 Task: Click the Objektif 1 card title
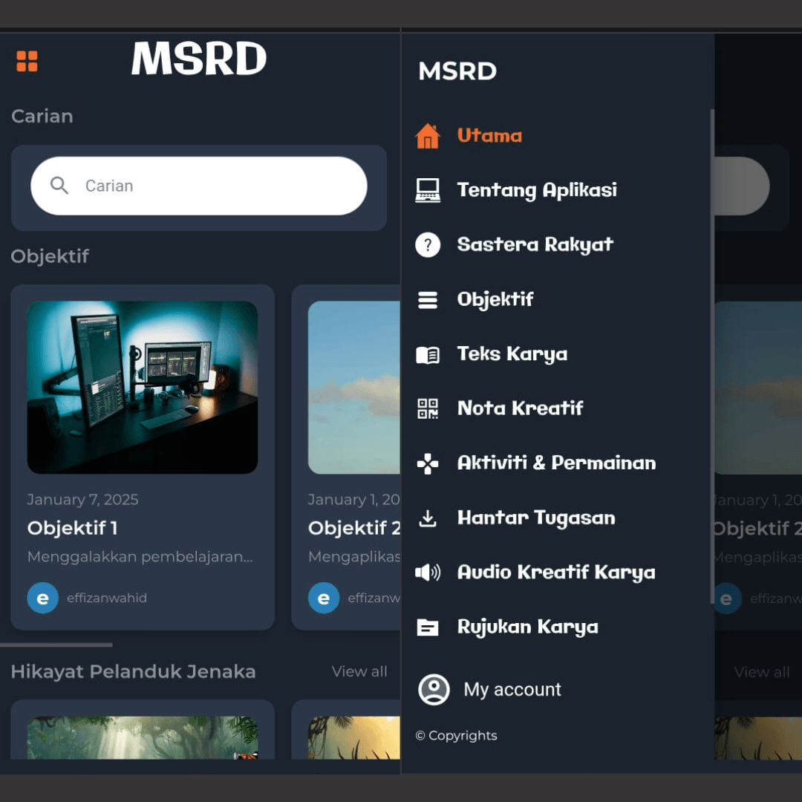(x=73, y=528)
